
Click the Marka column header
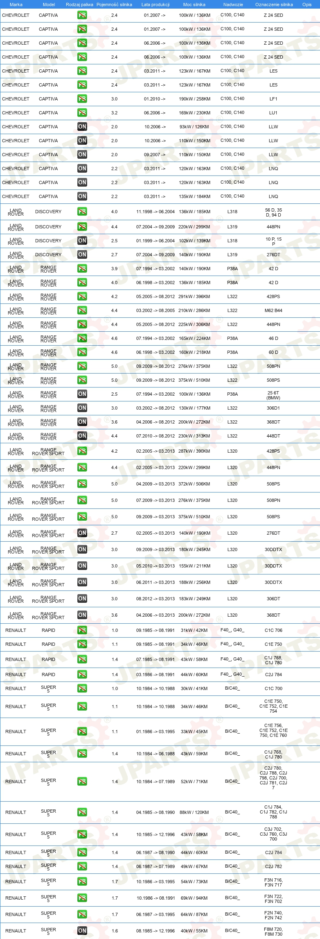tap(16, 5)
